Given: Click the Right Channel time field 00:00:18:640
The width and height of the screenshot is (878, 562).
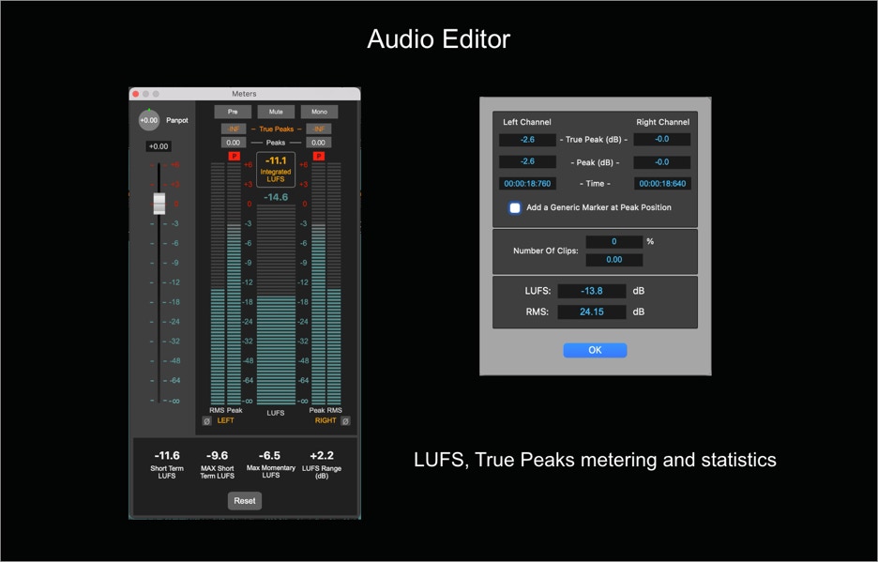Looking at the screenshot, I should (x=662, y=184).
